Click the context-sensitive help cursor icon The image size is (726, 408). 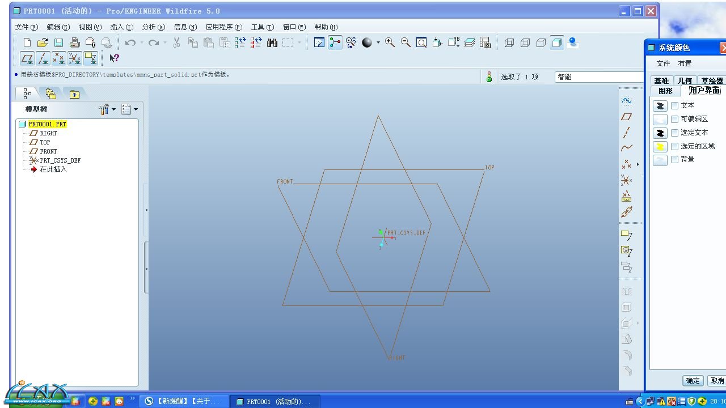(x=114, y=58)
